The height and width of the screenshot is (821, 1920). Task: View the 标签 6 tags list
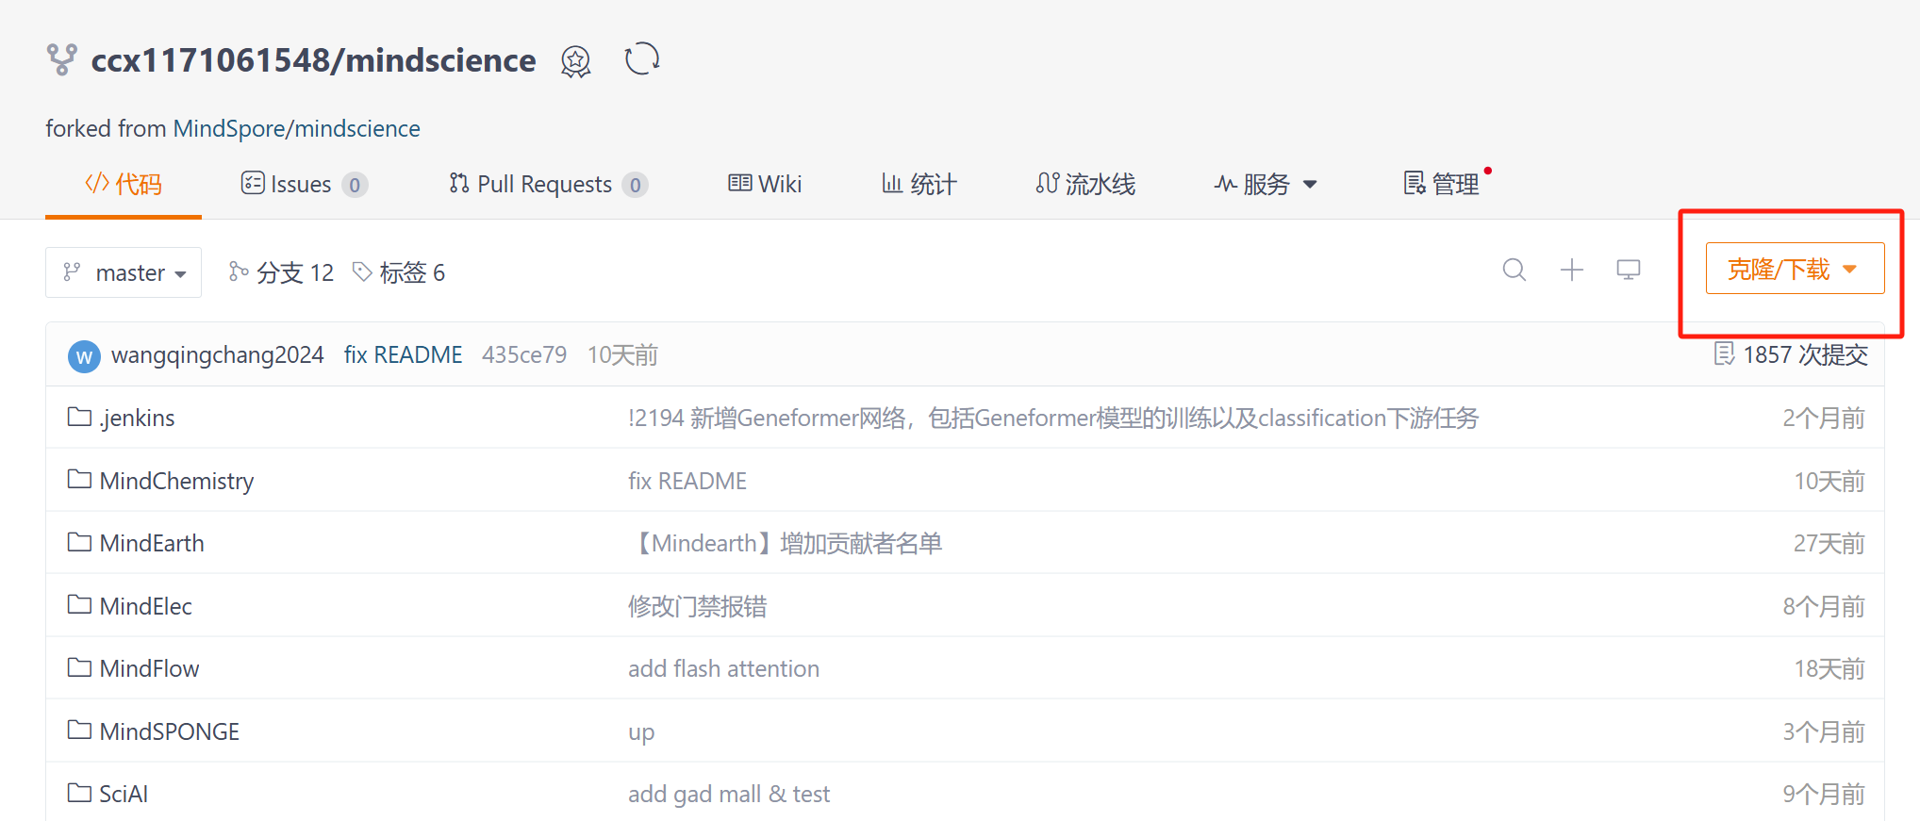click(412, 272)
